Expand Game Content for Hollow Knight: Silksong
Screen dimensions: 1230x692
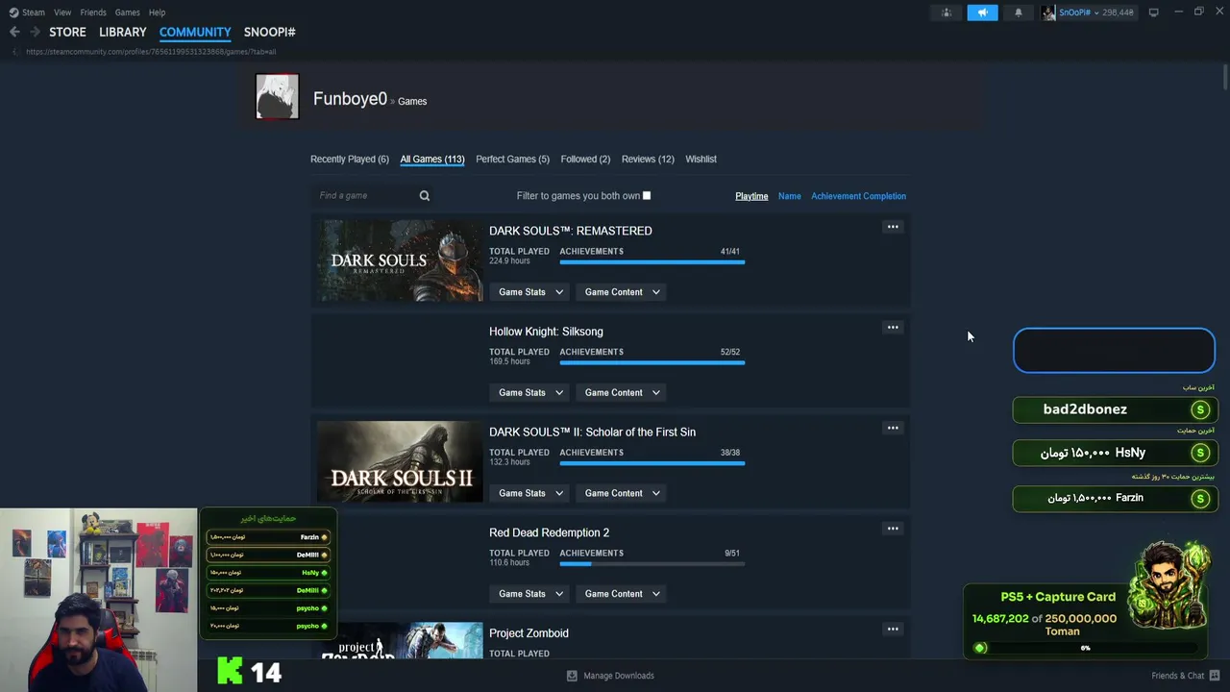(x=622, y=392)
